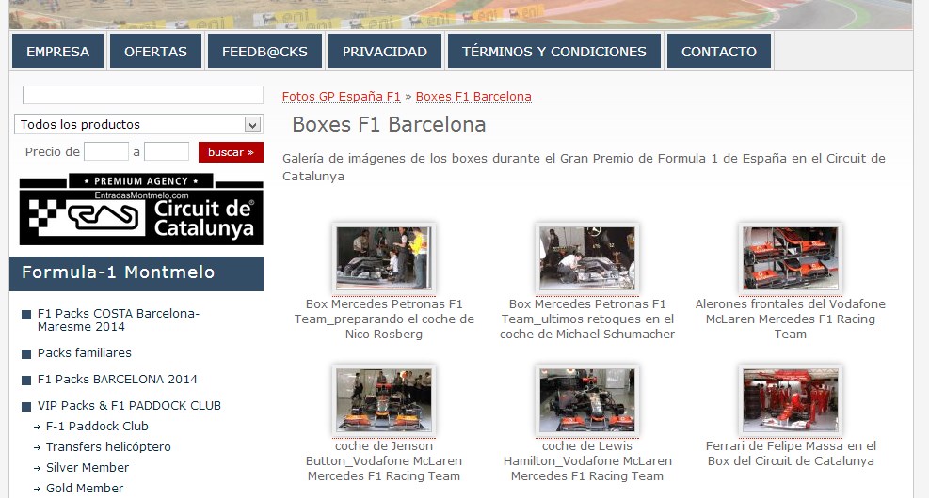Follow the 'Fotos GP España F1' breadcrumb
This screenshot has height=498, width=929.
pyautogui.click(x=342, y=97)
